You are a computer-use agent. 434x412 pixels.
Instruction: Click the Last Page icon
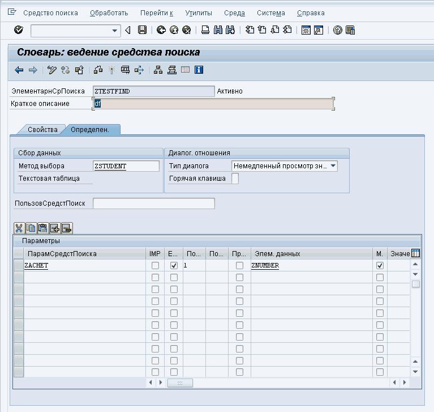(287, 29)
